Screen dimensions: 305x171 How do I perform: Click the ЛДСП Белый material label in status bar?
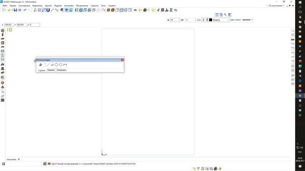tap(93, 164)
